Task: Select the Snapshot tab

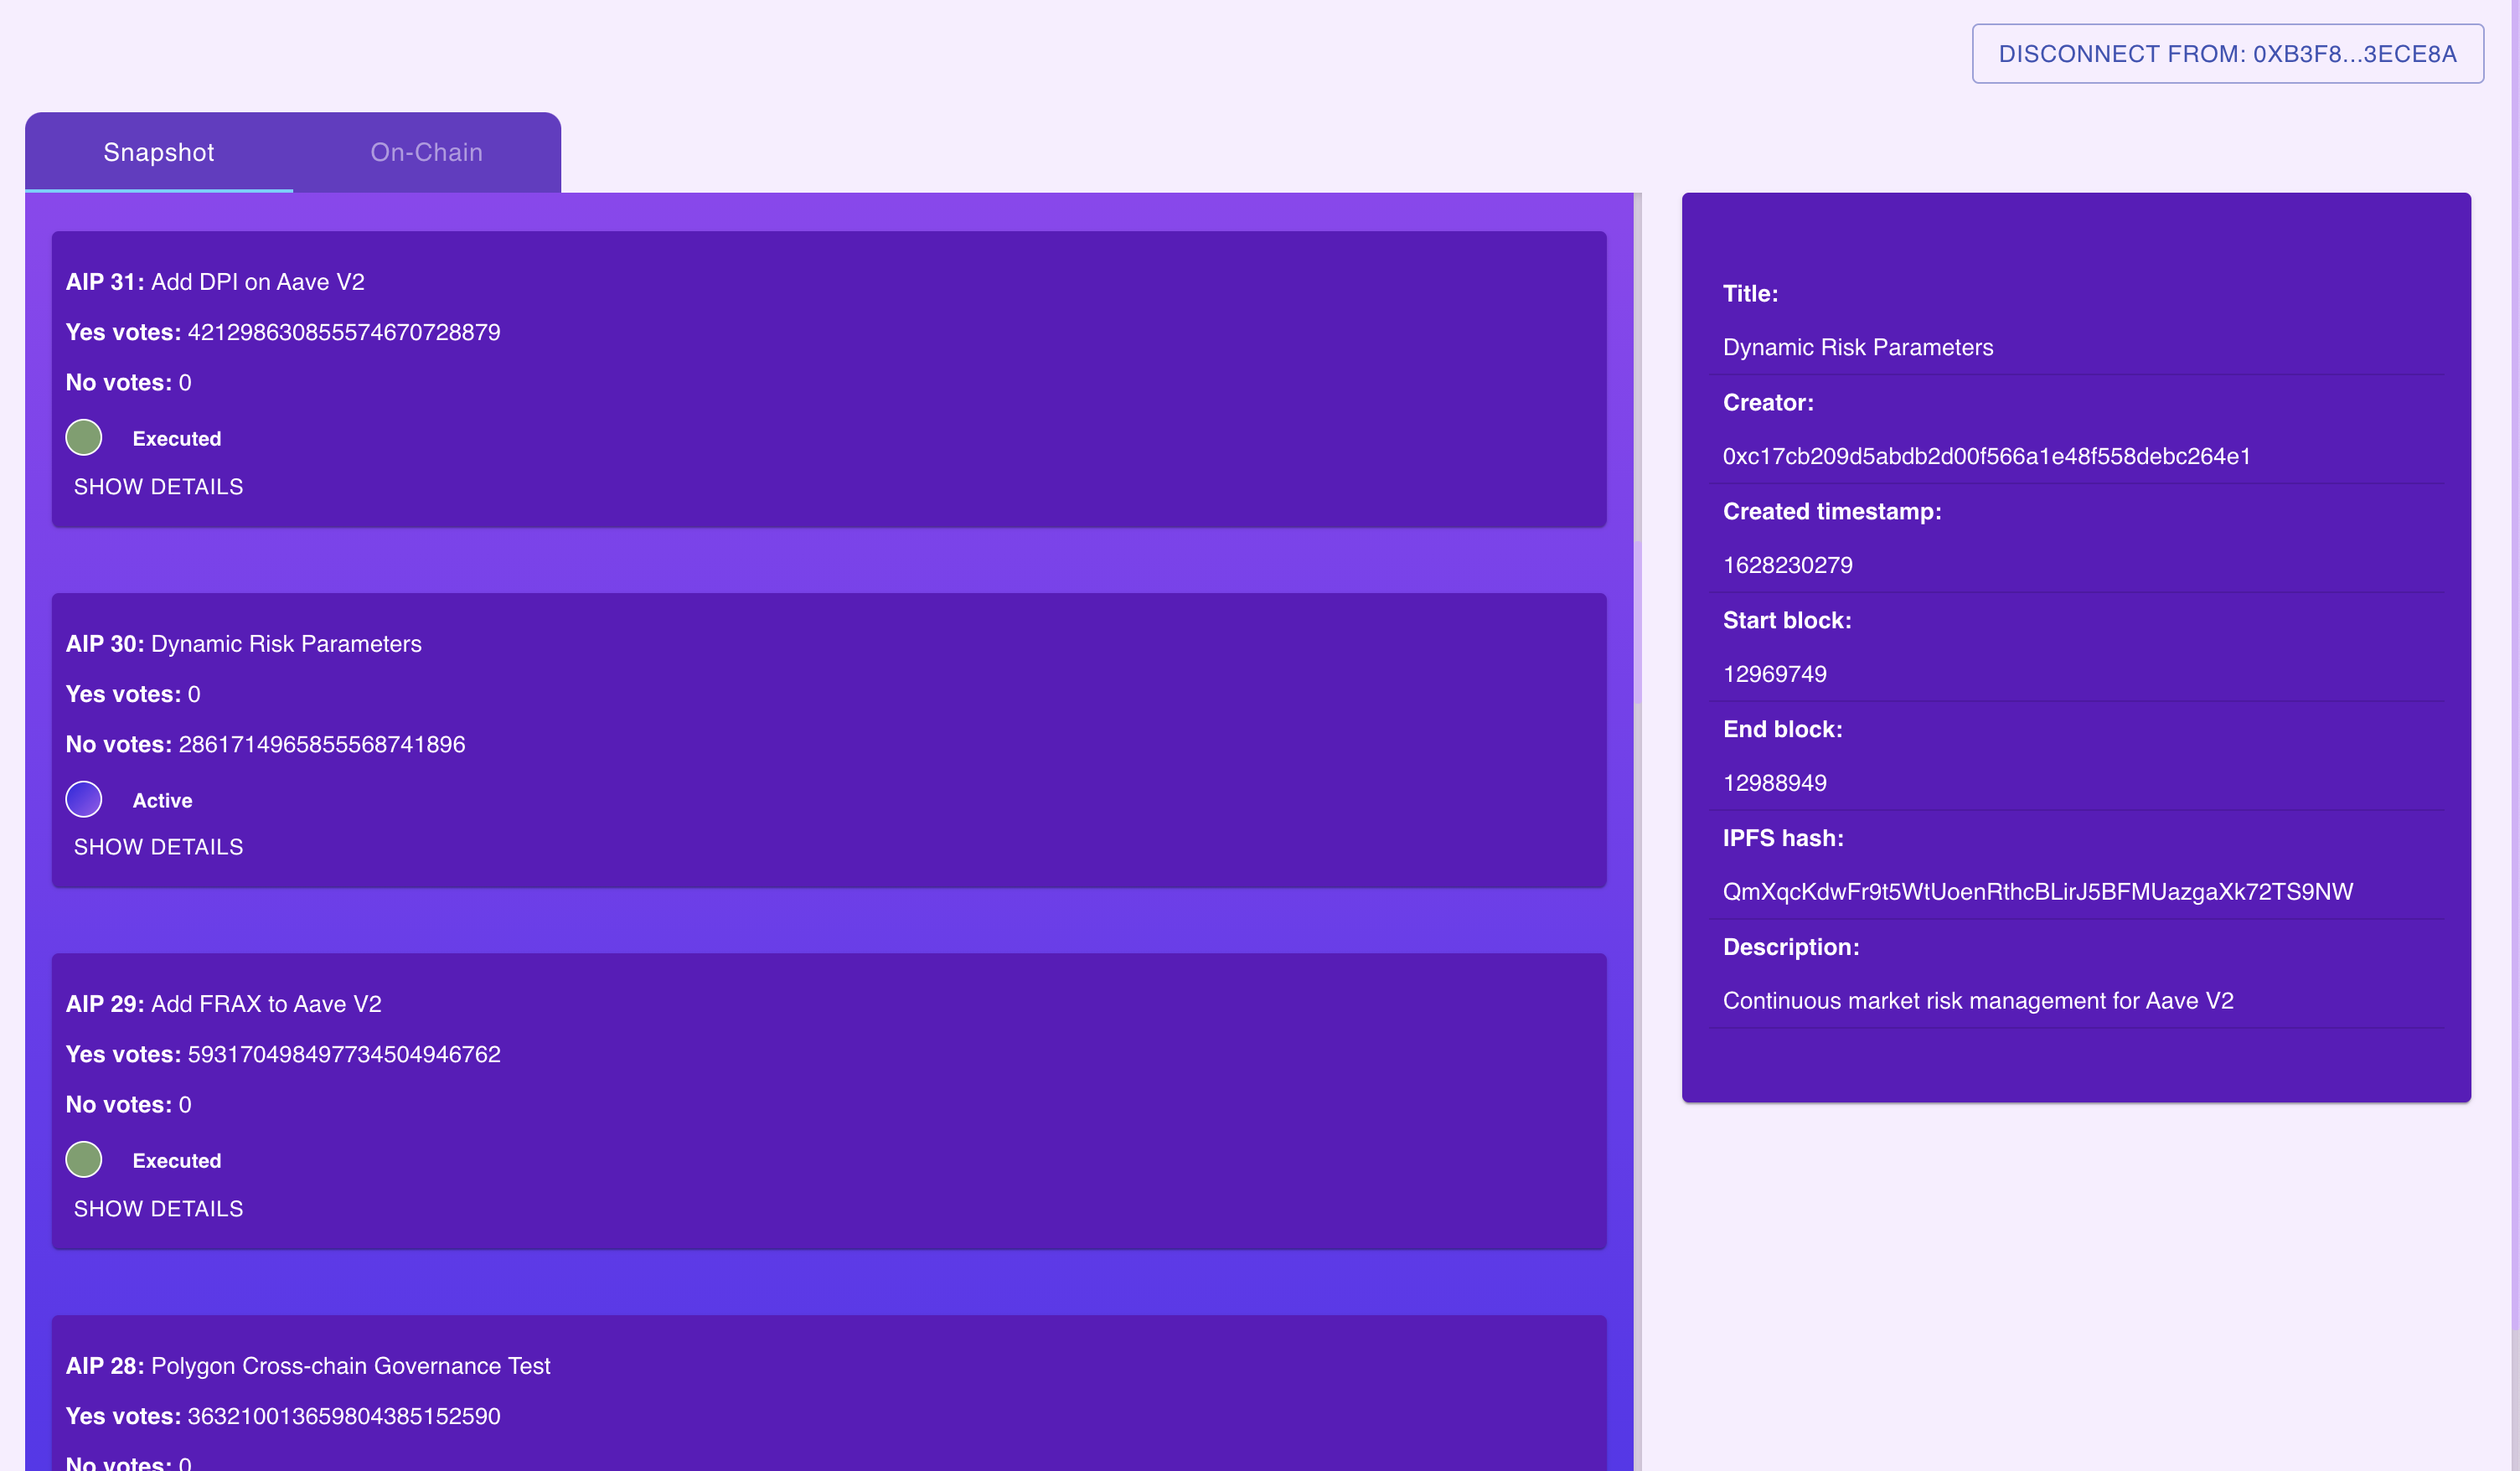Action: pos(159,152)
